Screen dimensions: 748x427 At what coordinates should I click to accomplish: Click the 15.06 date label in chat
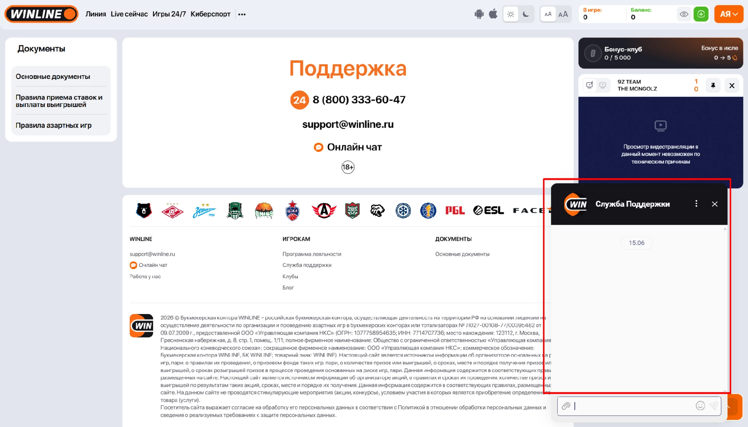tap(636, 243)
